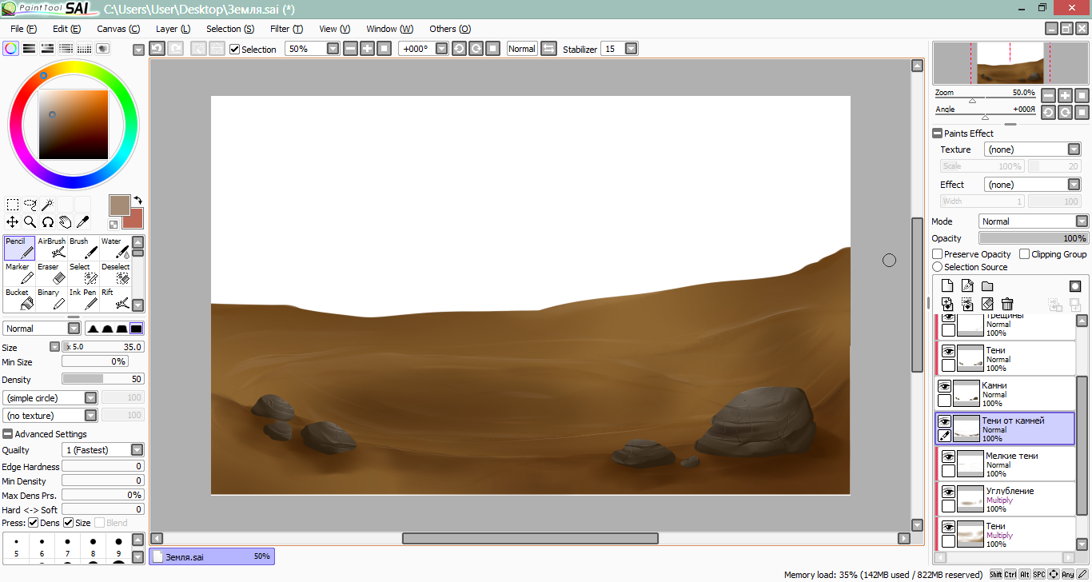Image resolution: width=1092 pixels, height=582 pixels.
Task: Click the brush Density slider
Action: pos(102,379)
